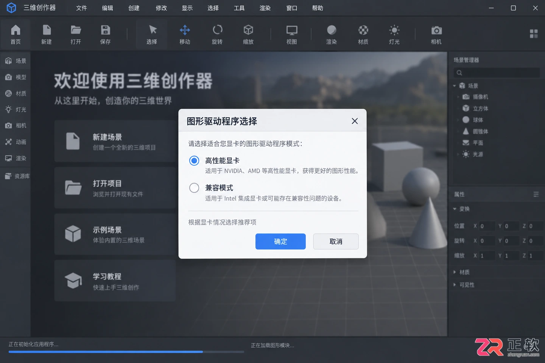This screenshot has width=545, height=363.
Task: Open the 材质 material toolbar icon
Action: click(x=363, y=30)
